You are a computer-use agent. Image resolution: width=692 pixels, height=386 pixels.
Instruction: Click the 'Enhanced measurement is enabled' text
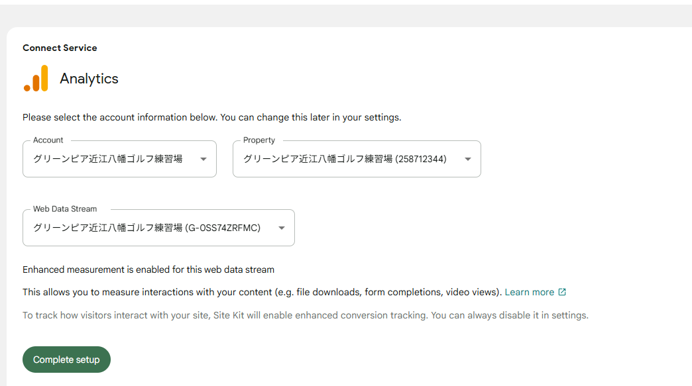tap(148, 269)
